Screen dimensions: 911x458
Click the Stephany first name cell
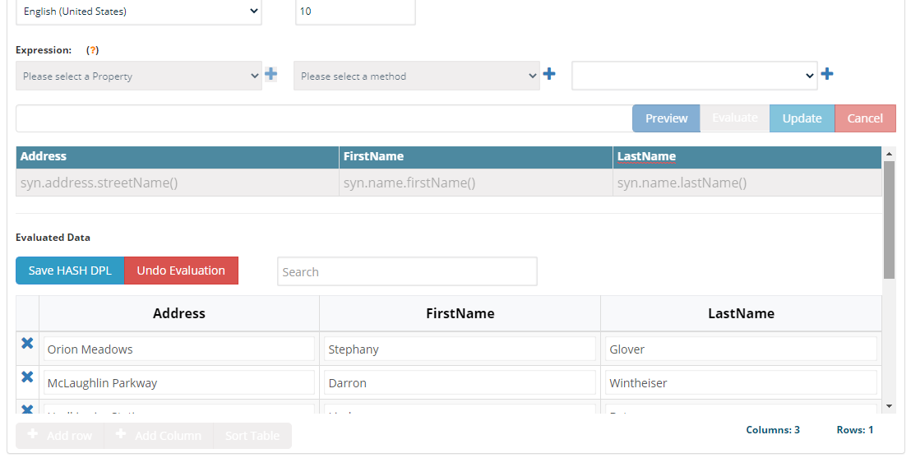point(460,349)
